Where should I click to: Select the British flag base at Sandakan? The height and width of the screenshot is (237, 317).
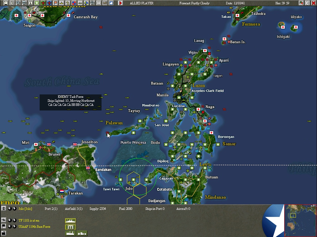pos(88,168)
